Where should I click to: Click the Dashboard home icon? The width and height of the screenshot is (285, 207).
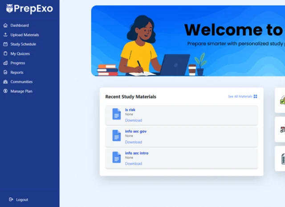pos(5,25)
